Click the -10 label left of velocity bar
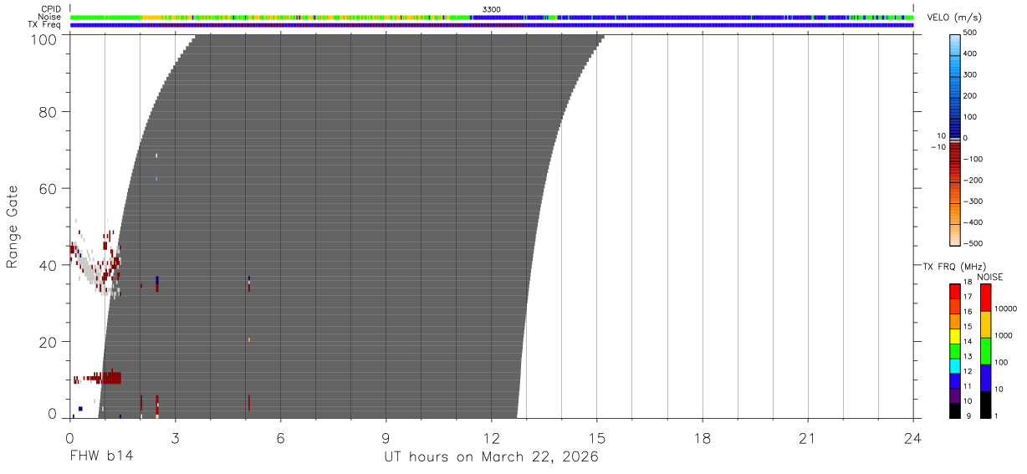This screenshot has width=1027, height=474. click(938, 147)
